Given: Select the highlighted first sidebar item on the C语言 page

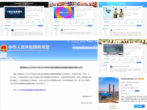Looking at the screenshot, I should click(x=7, y=28).
